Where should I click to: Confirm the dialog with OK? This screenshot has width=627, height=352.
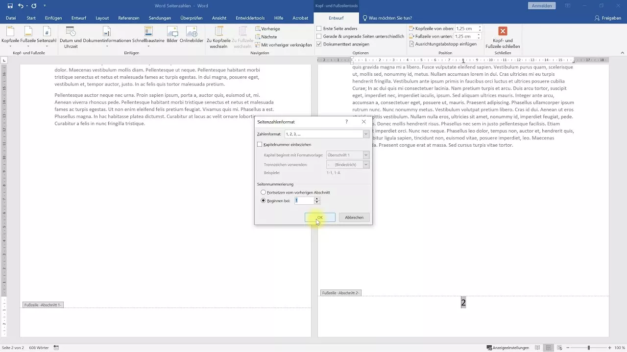point(319,217)
